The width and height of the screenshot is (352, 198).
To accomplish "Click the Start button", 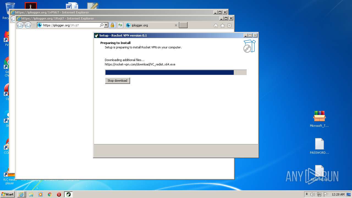I will [x=7, y=194].
